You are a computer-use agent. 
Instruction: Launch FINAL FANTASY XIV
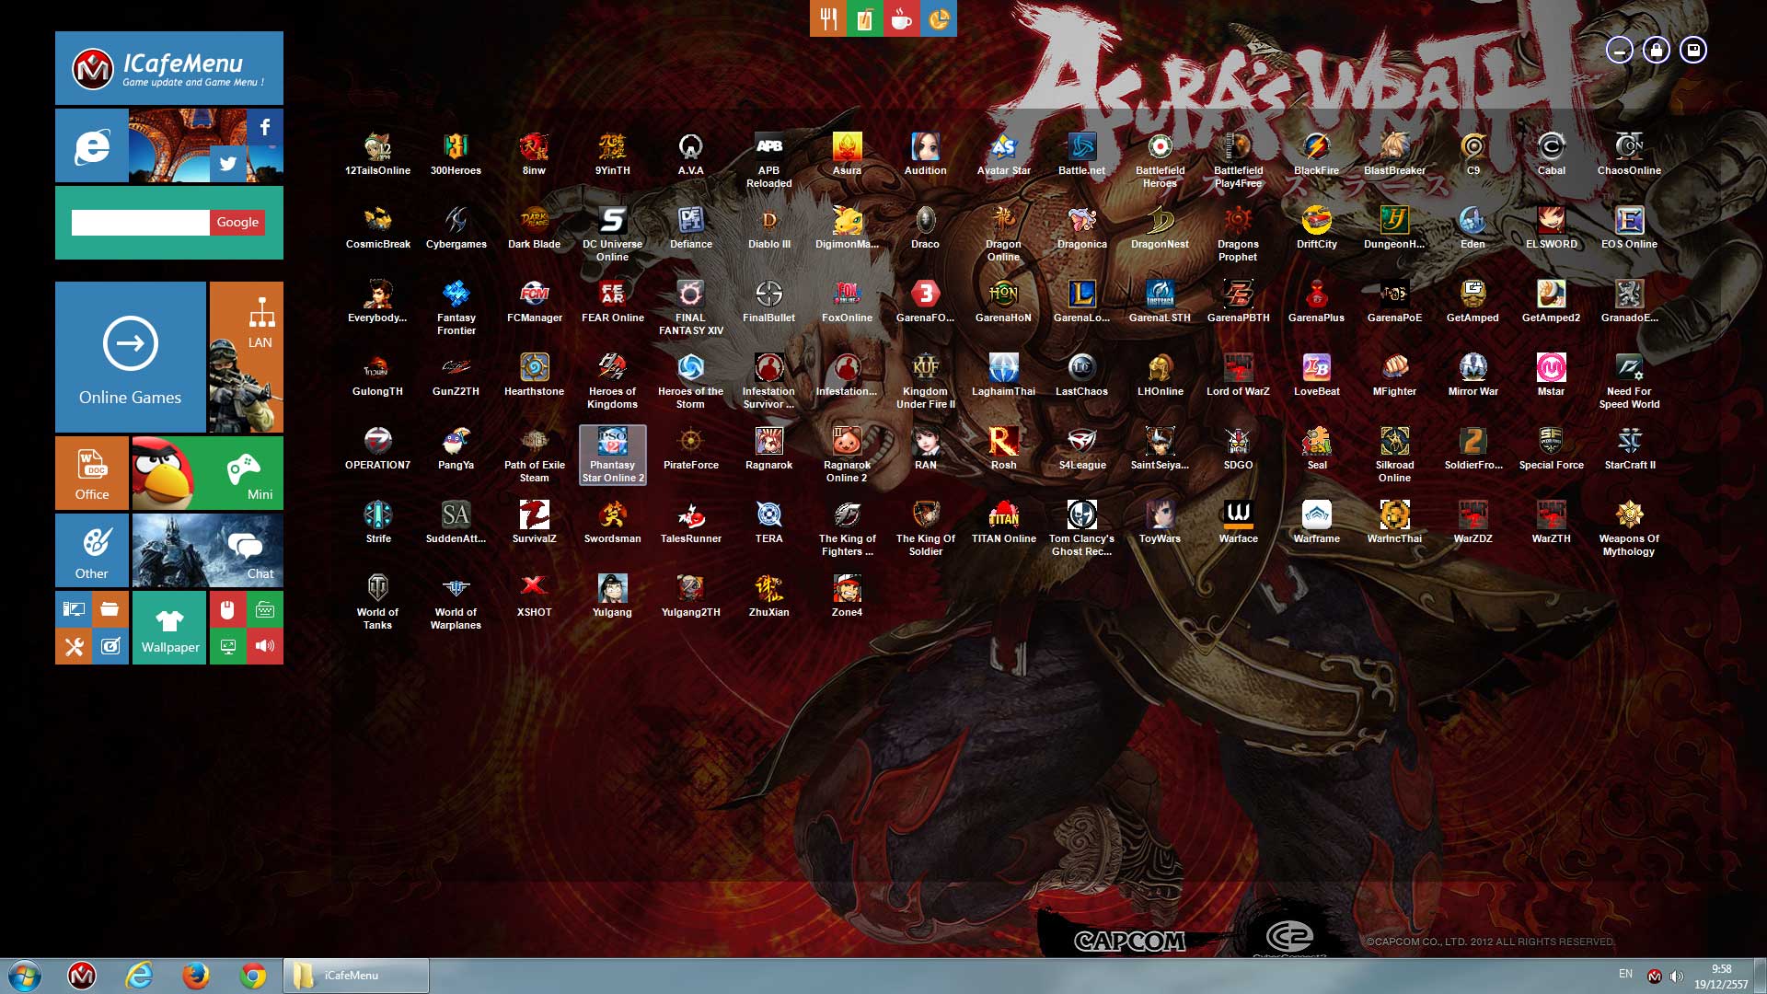click(690, 307)
